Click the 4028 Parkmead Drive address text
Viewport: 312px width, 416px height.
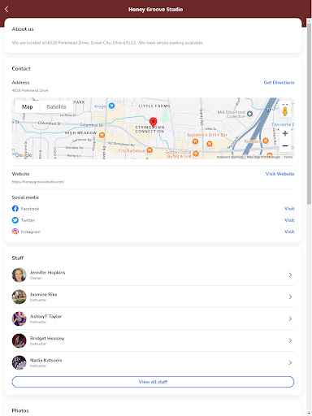(x=30, y=90)
